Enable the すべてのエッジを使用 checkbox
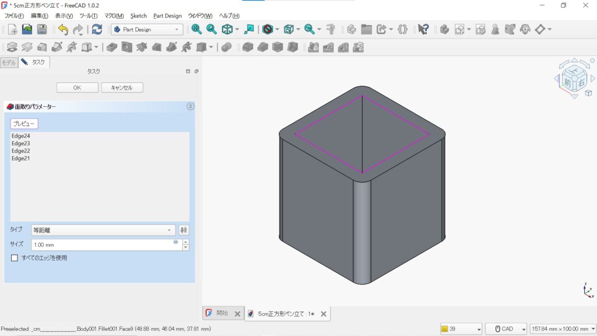 (15, 257)
